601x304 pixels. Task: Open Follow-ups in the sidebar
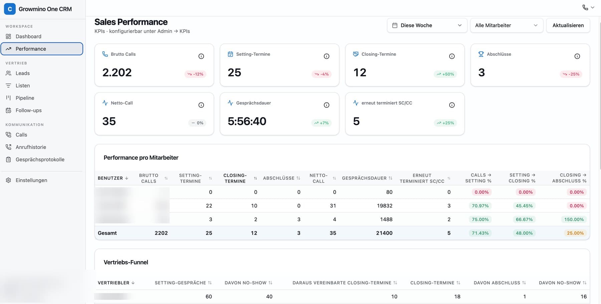point(42,110)
